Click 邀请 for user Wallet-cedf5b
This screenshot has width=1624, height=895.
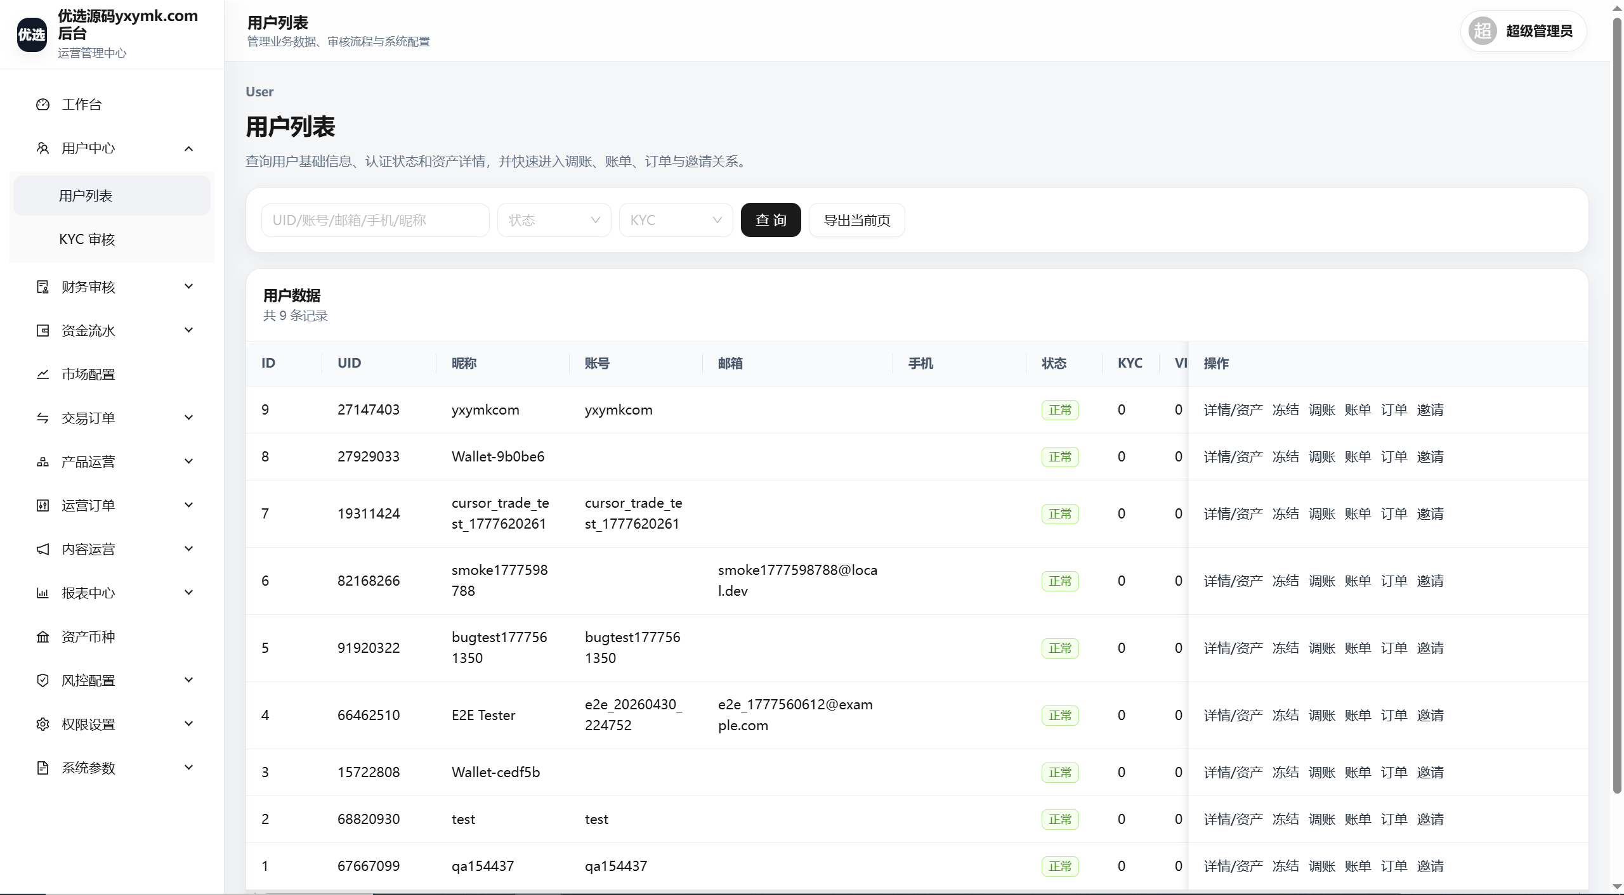1431,773
